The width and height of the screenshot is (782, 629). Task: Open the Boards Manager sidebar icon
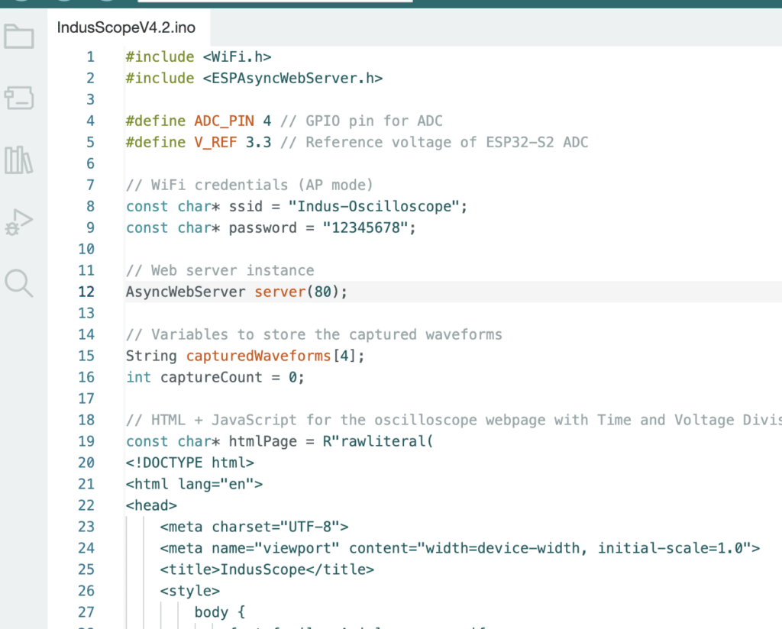(19, 98)
